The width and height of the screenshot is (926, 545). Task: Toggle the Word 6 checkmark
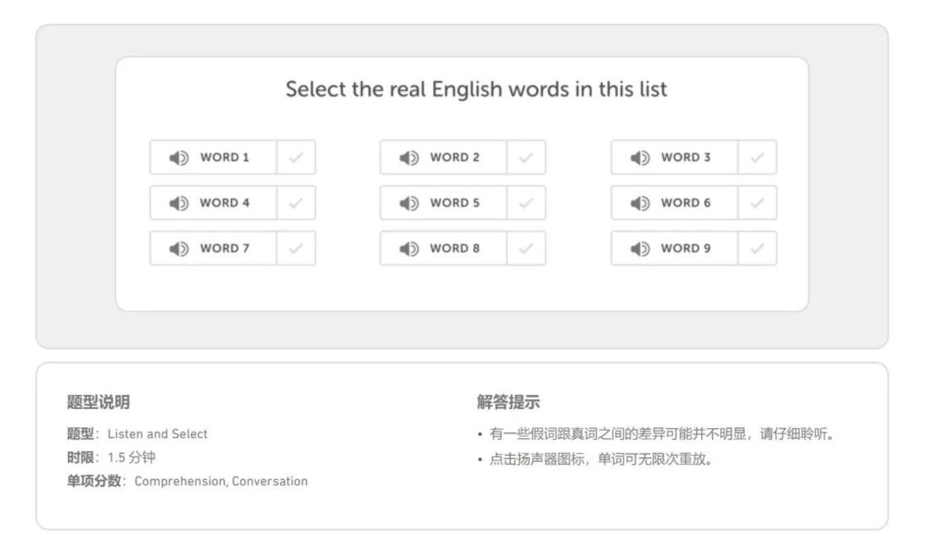(x=757, y=203)
